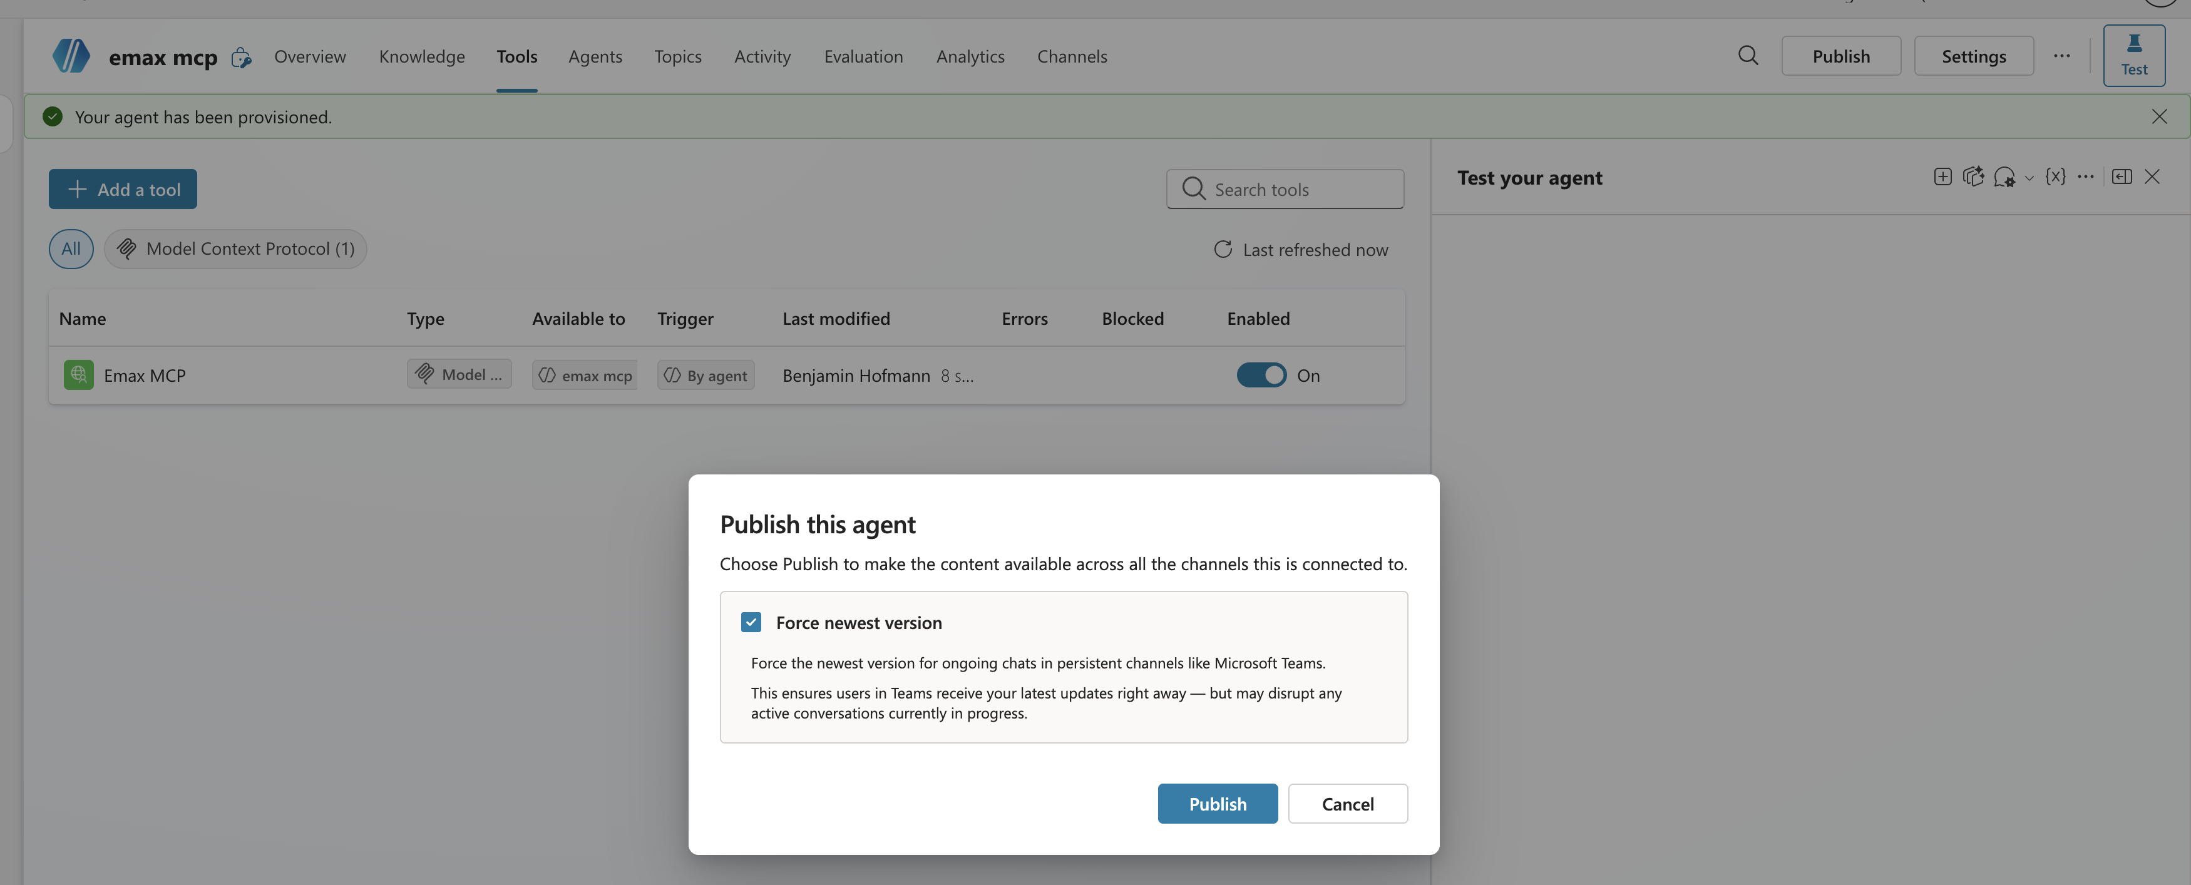Click the Emax MCP green globe icon
Screen dimensions: 2191x885
(78, 375)
